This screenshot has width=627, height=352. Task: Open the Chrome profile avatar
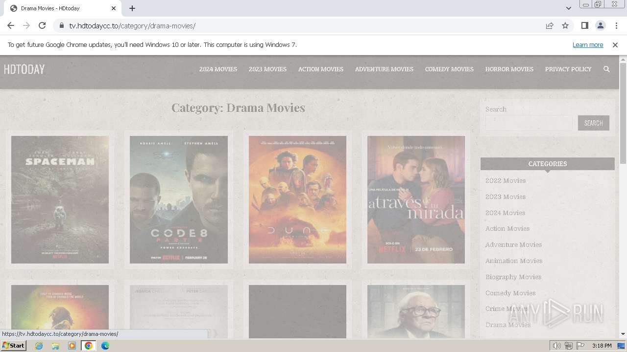[600, 25]
